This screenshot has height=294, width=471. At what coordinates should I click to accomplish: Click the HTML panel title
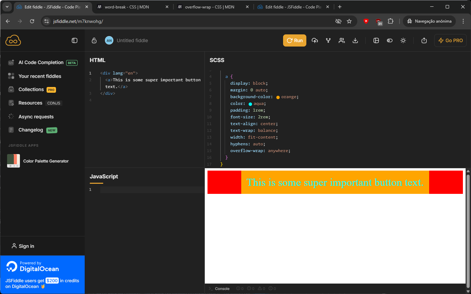point(98,60)
